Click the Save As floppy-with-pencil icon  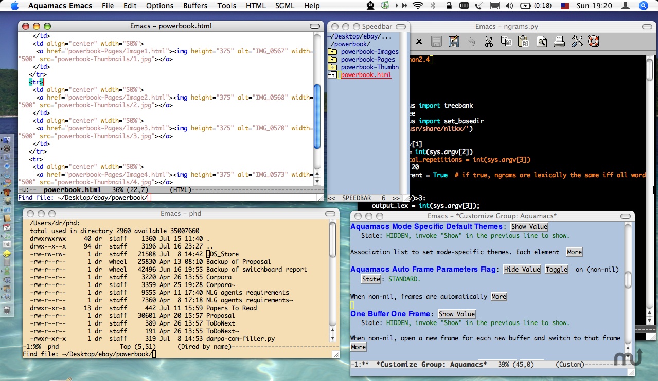[453, 42]
